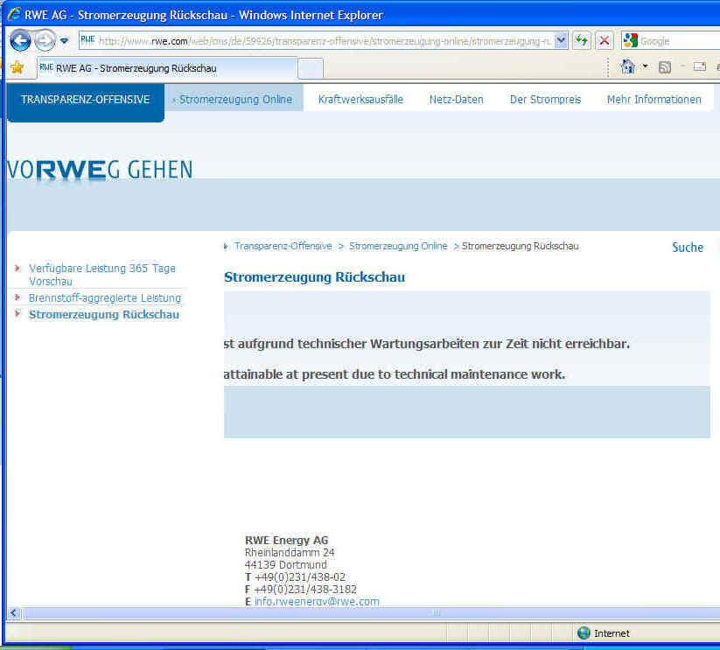The width and height of the screenshot is (720, 650).
Task: Click the RWE Energy AG company name
Action: [x=287, y=541]
